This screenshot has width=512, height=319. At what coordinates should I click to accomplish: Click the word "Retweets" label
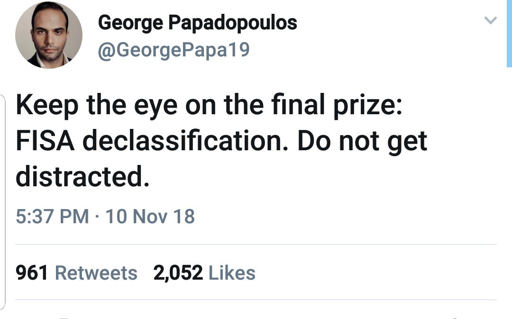point(96,273)
